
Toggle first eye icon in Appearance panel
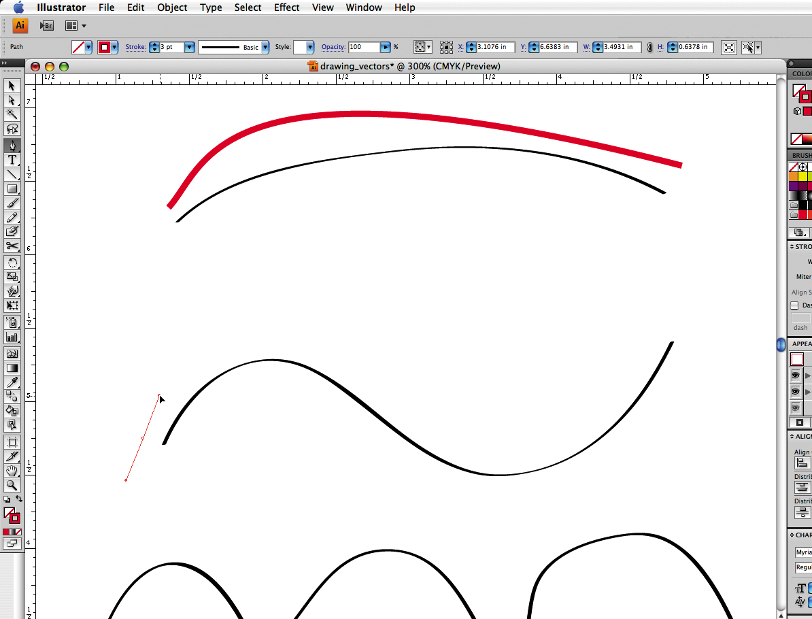[x=796, y=375]
